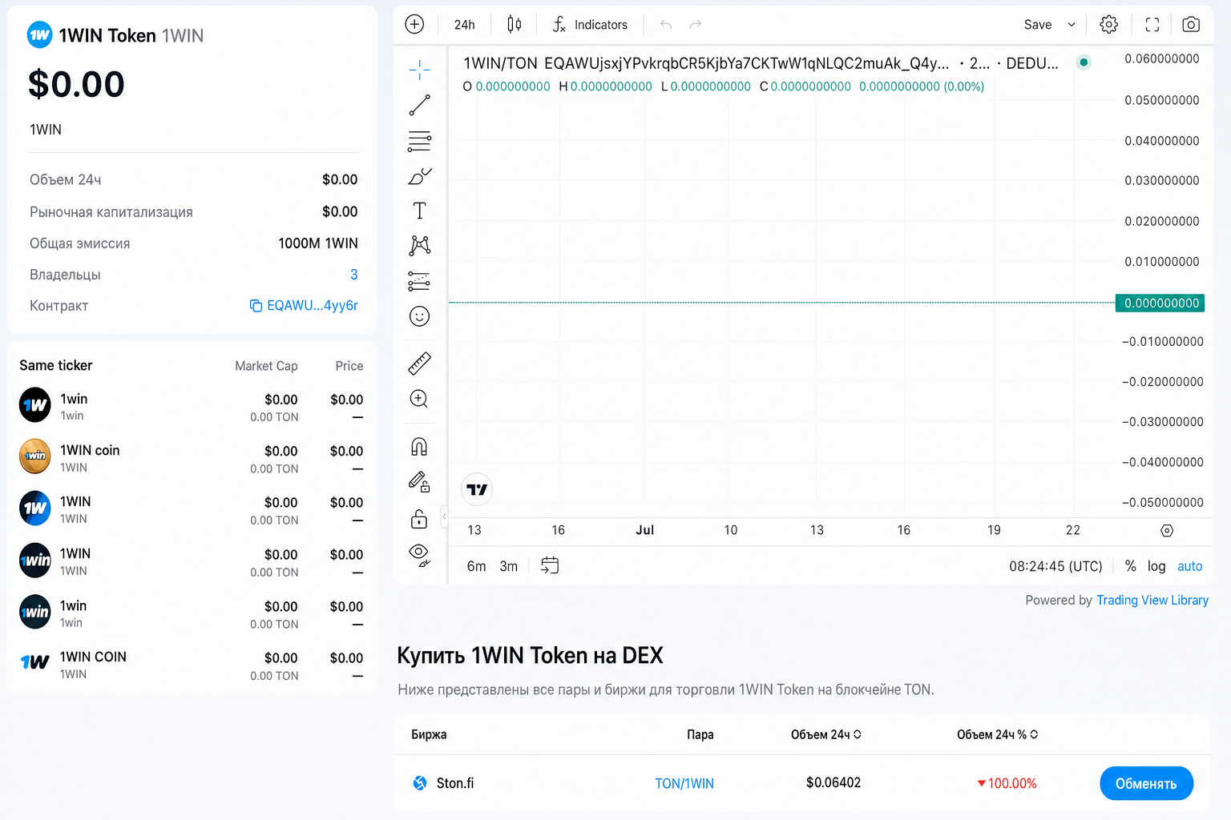Open Trading View Library link

(1152, 600)
